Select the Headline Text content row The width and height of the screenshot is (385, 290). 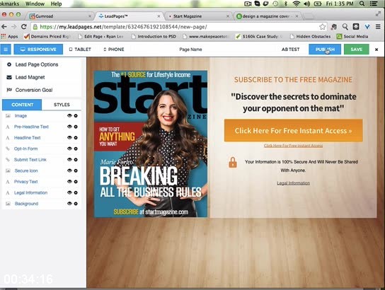(42, 138)
